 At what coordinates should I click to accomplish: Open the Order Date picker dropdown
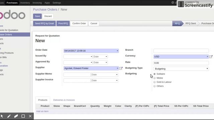click(117, 51)
